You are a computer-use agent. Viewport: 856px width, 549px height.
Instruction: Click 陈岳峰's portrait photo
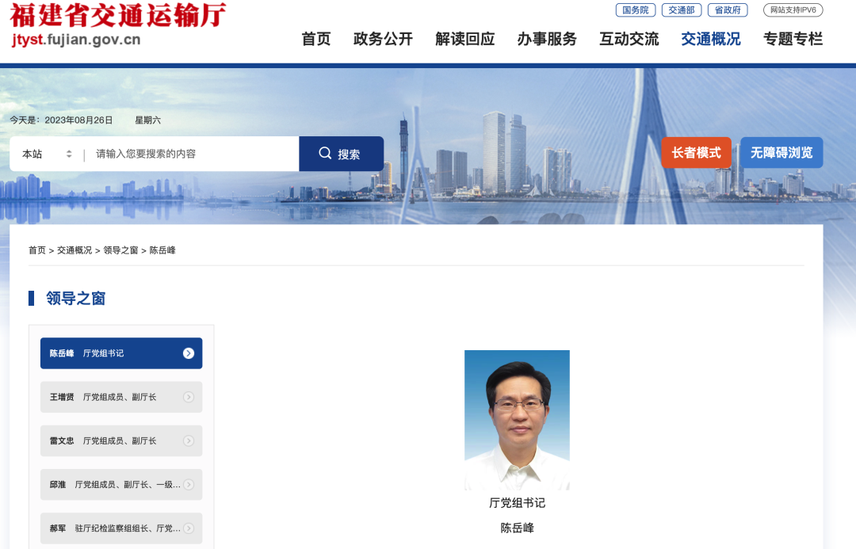click(517, 420)
